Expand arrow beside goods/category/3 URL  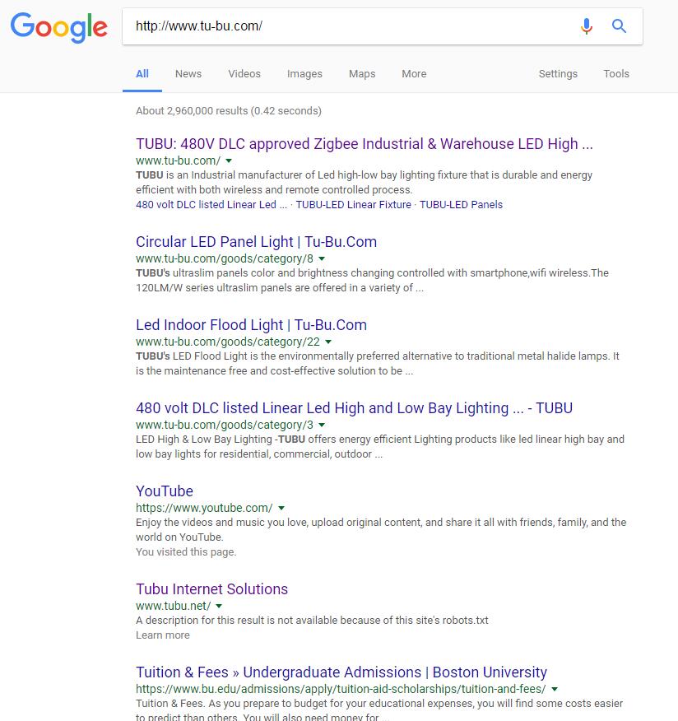[x=322, y=426]
